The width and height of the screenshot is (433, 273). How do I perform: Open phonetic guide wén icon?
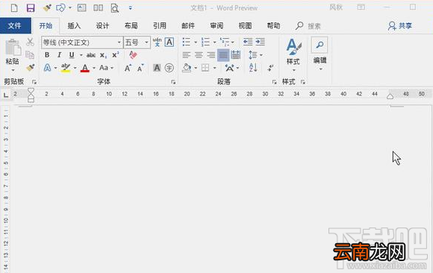(157, 43)
